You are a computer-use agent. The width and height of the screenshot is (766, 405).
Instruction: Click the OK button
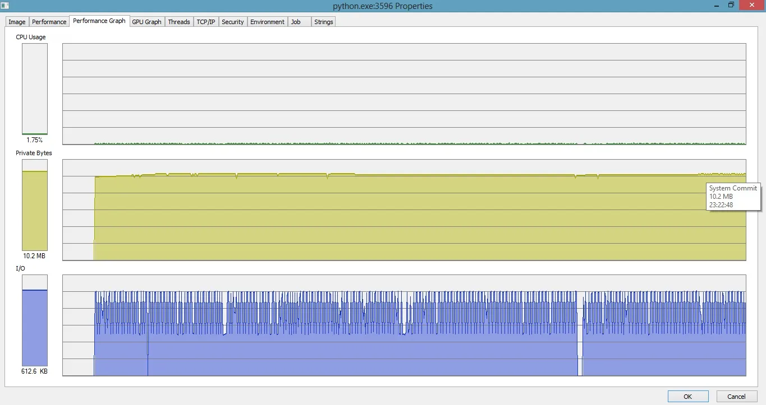pyautogui.click(x=688, y=396)
